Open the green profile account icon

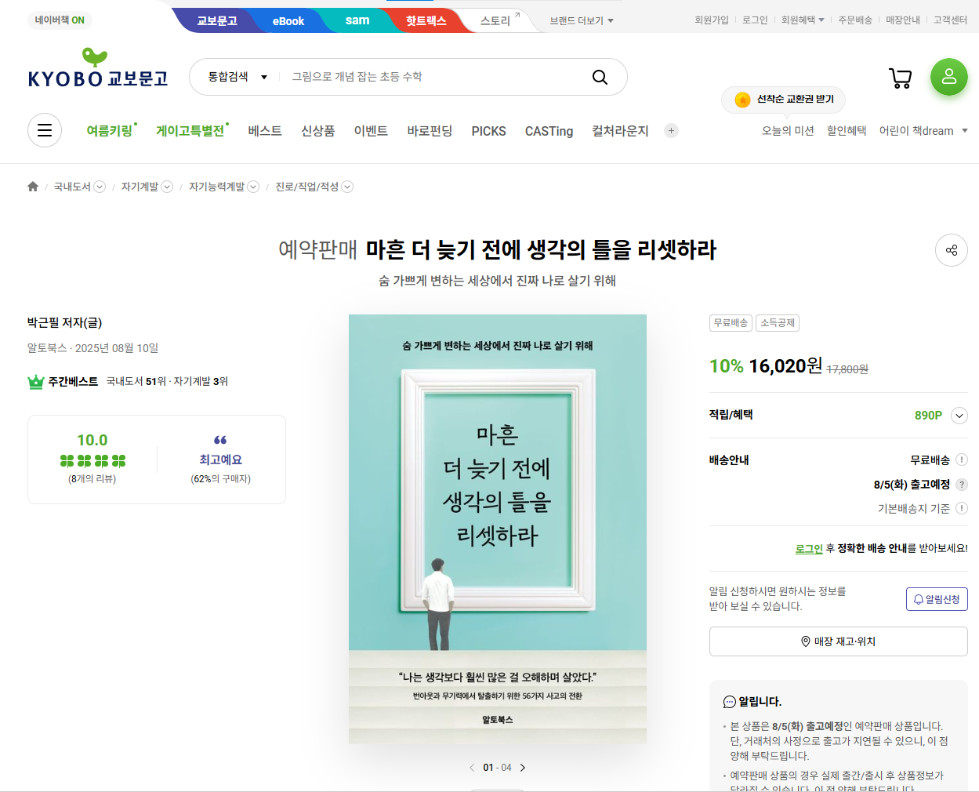pos(948,77)
